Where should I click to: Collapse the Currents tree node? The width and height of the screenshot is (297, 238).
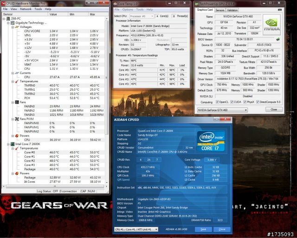coord(13,73)
